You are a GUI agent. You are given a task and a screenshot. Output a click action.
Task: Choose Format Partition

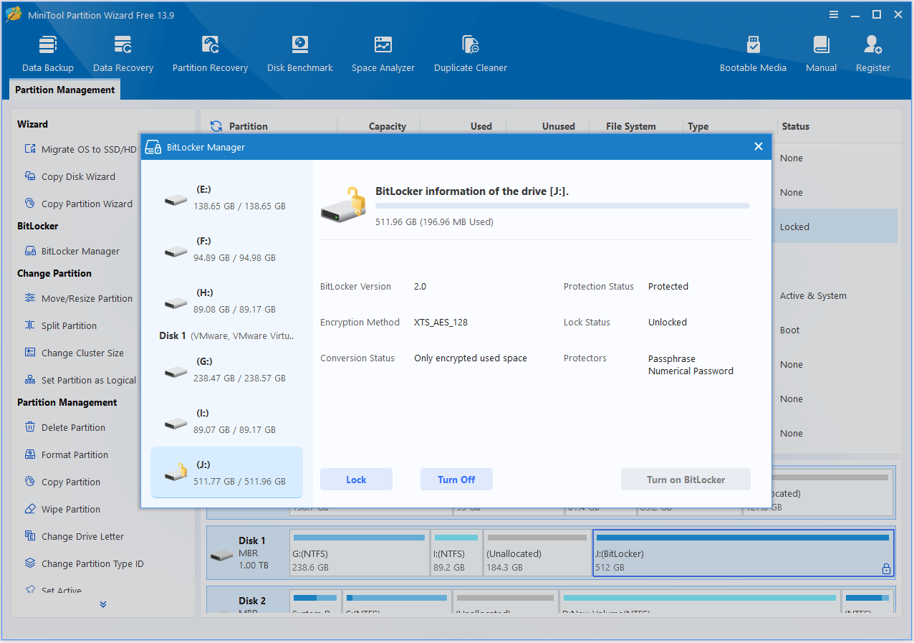click(66, 454)
